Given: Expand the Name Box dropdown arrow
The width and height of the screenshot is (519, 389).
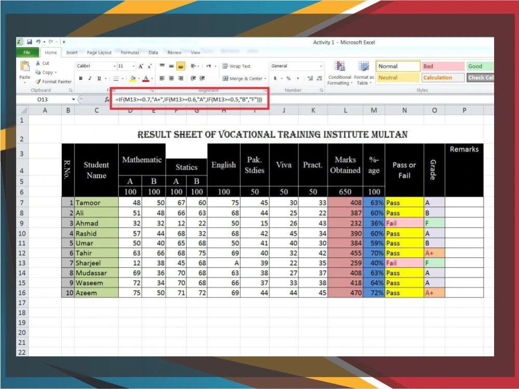Looking at the screenshot, I should (x=73, y=99).
